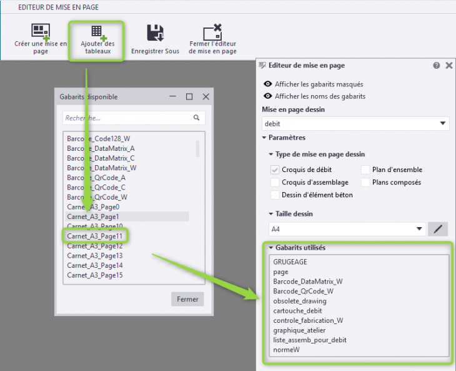This screenshot has width=456, height=371.
Task: Select liste_assemb_pour_debit template
Action: [x=310, y=340]
